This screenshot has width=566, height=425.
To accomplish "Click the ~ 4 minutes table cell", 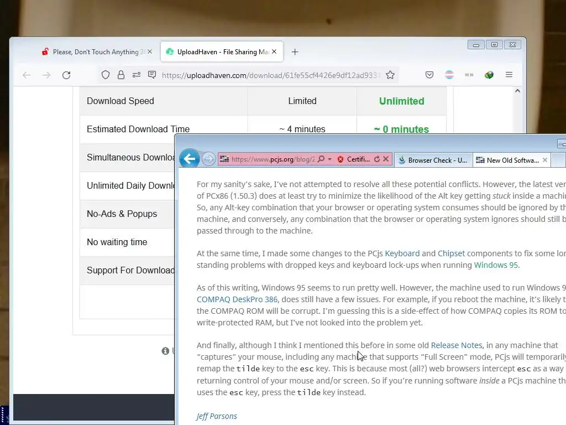I will pos(302,129).
